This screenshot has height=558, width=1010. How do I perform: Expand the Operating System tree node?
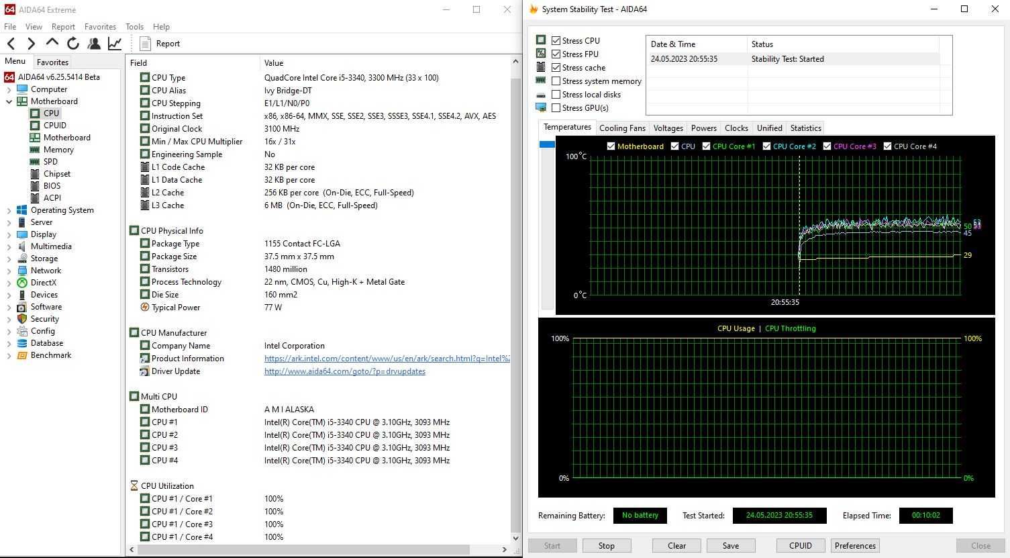[9, 210]
